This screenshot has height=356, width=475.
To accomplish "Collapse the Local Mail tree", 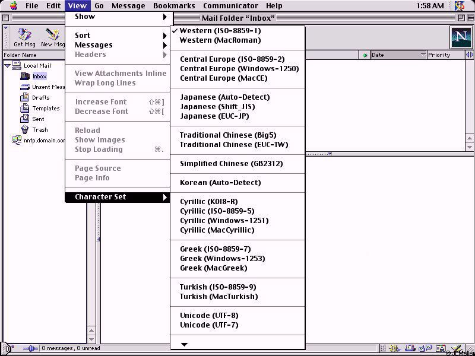I will click(x=7, y=65).
